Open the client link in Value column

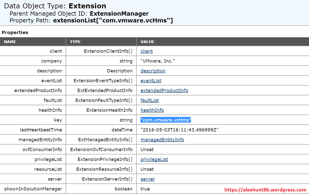pos(147,51)
